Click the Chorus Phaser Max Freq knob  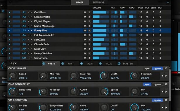tap(74, 76)
